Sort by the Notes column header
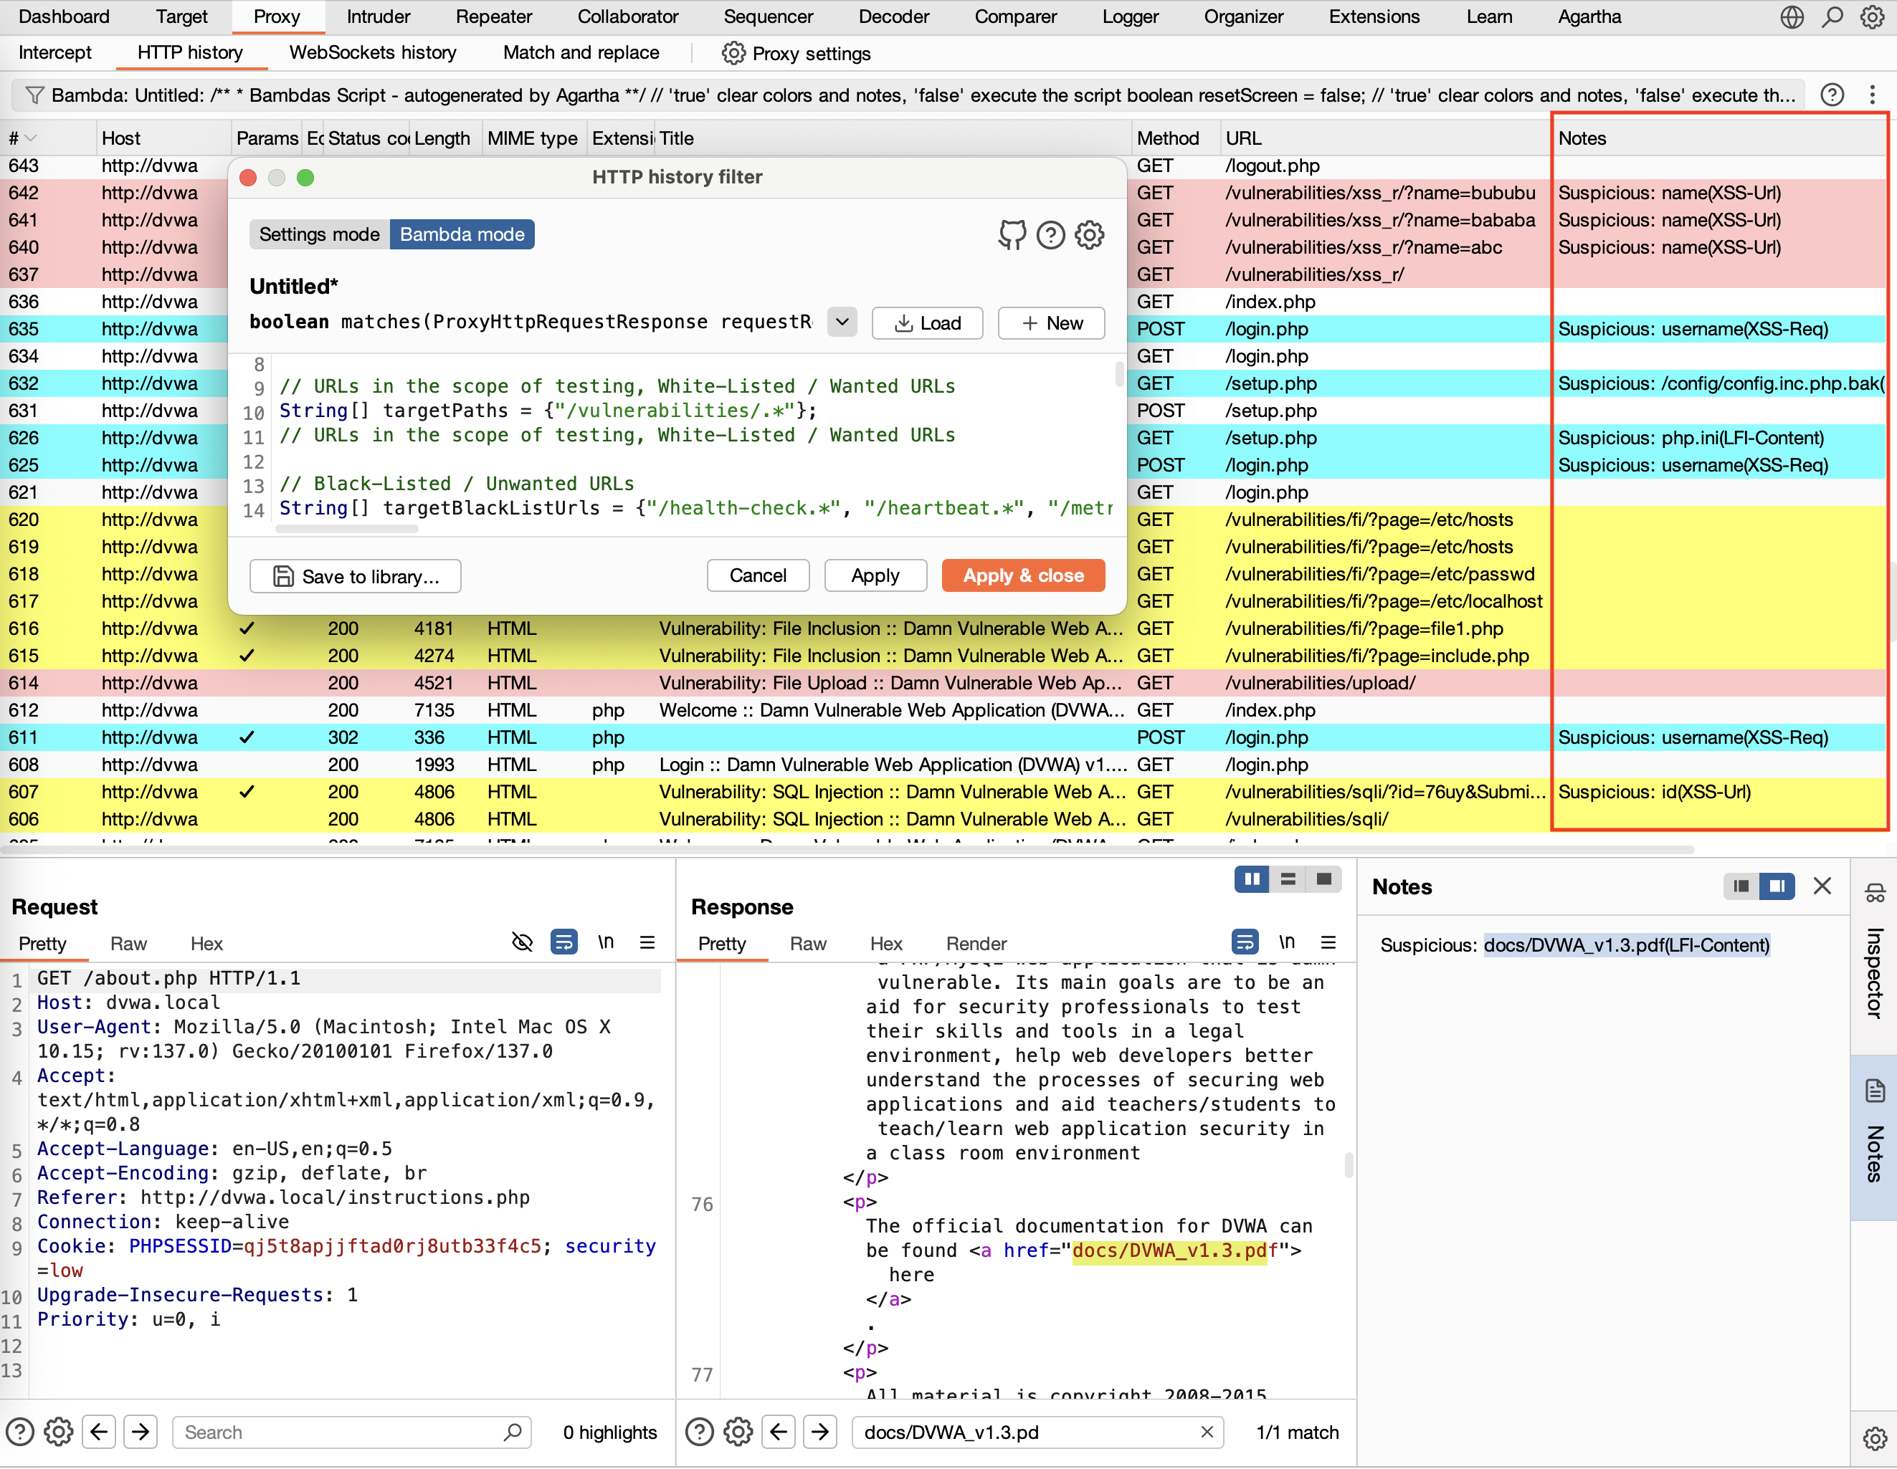Image resolution: width=1897 pixels, height=1469 pixels. (x=1718, y=138)
